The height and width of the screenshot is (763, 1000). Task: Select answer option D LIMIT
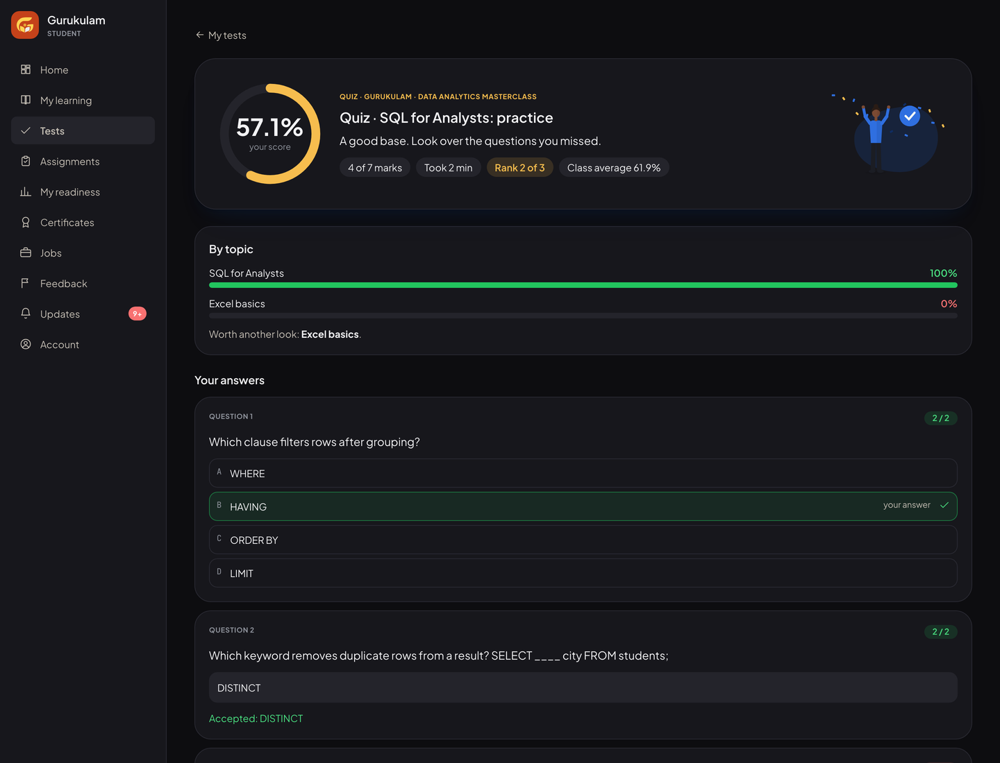coord(583,573)
